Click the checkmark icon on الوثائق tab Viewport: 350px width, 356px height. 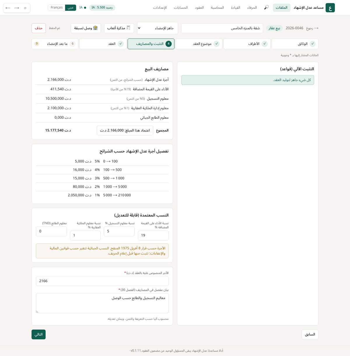pos(312,44)
